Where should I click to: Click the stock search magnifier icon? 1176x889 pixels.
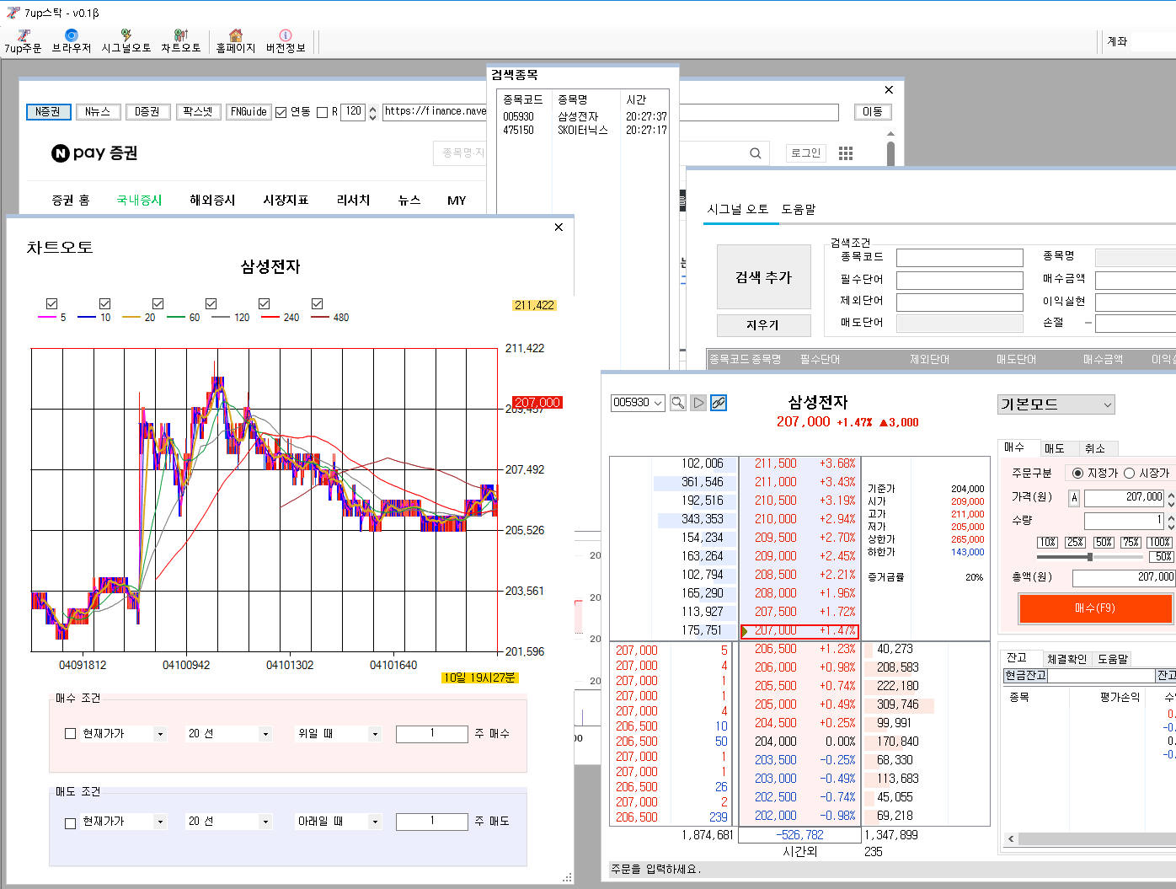click(x=678, y=403)
